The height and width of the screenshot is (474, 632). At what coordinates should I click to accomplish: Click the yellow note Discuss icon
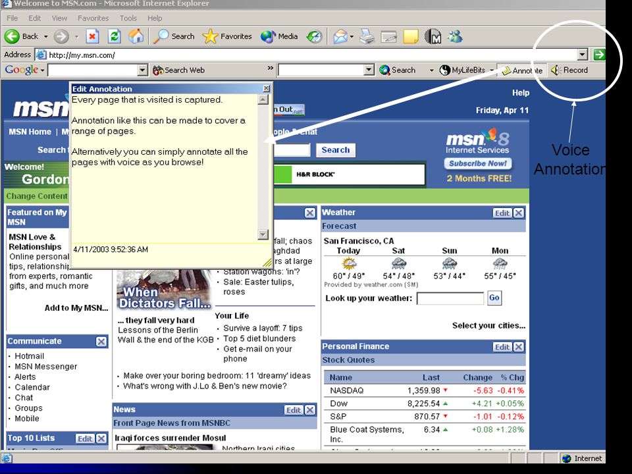click(x=411, y=37)
